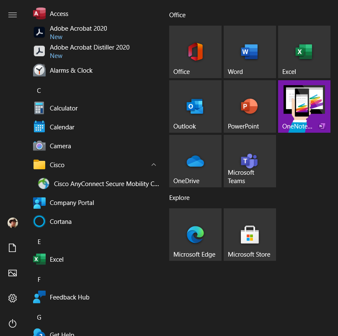Expand the Start menu hamburger icon

pos(13,15)
